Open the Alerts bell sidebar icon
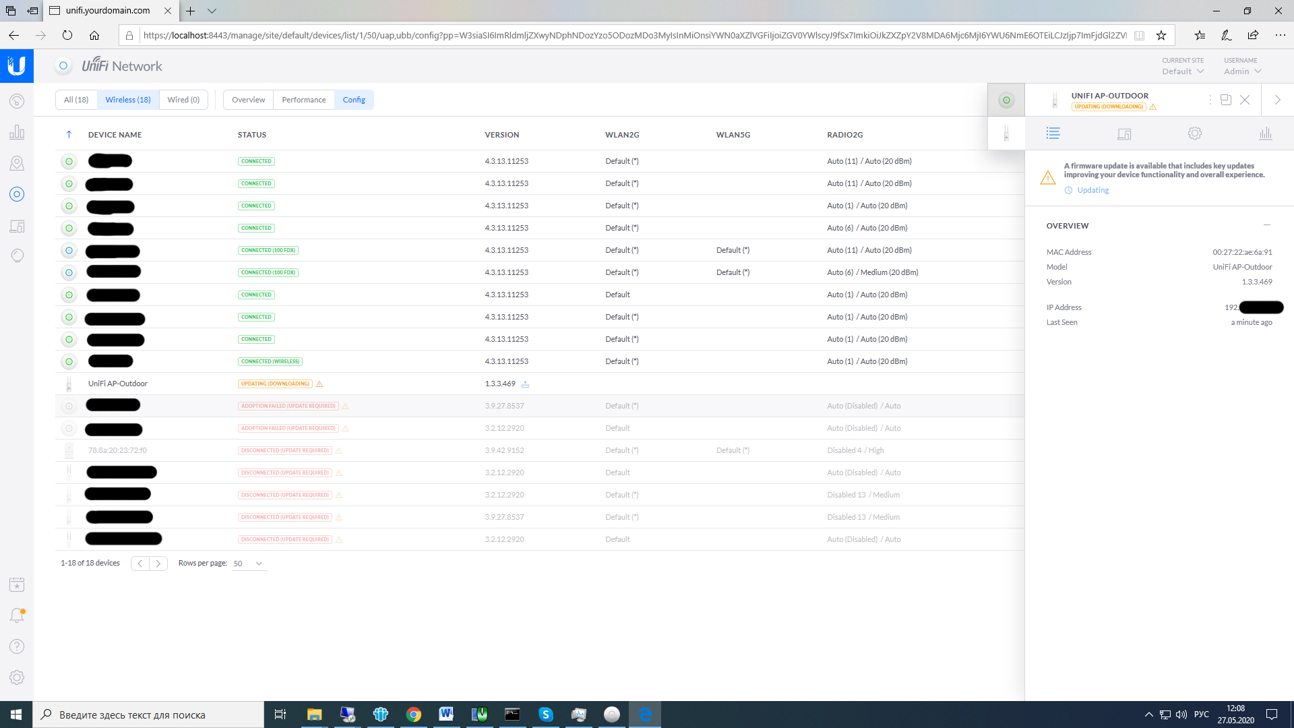The height and width of the screenshot is (728, 1294). 17,615
